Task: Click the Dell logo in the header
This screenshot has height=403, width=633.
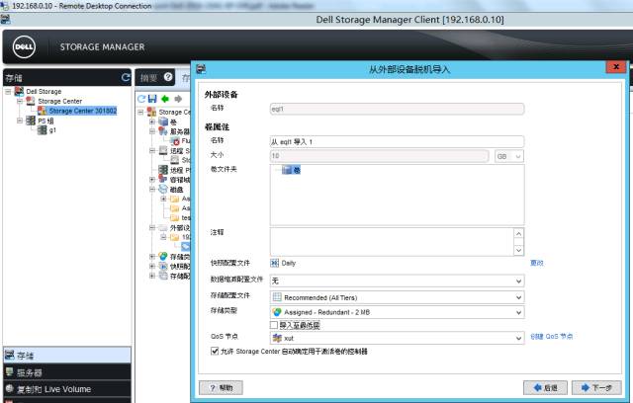Action: click(24, 46)
